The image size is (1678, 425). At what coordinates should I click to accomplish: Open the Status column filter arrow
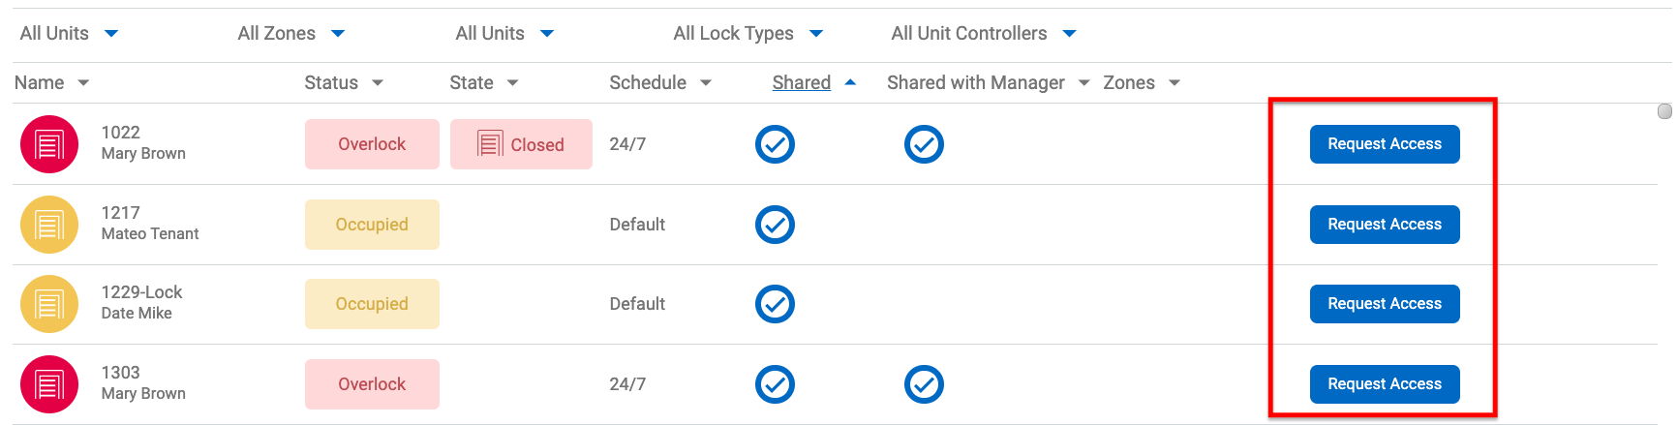378,83
